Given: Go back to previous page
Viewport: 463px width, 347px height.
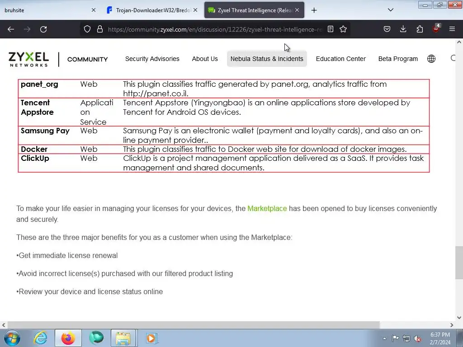Looking at the screenshot, I should point(11,29).
